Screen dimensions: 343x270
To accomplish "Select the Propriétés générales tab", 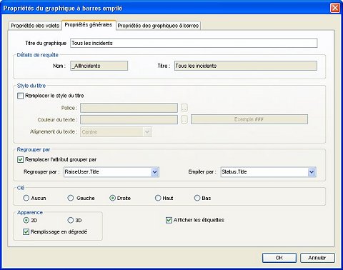I will (x=89, y=25).
